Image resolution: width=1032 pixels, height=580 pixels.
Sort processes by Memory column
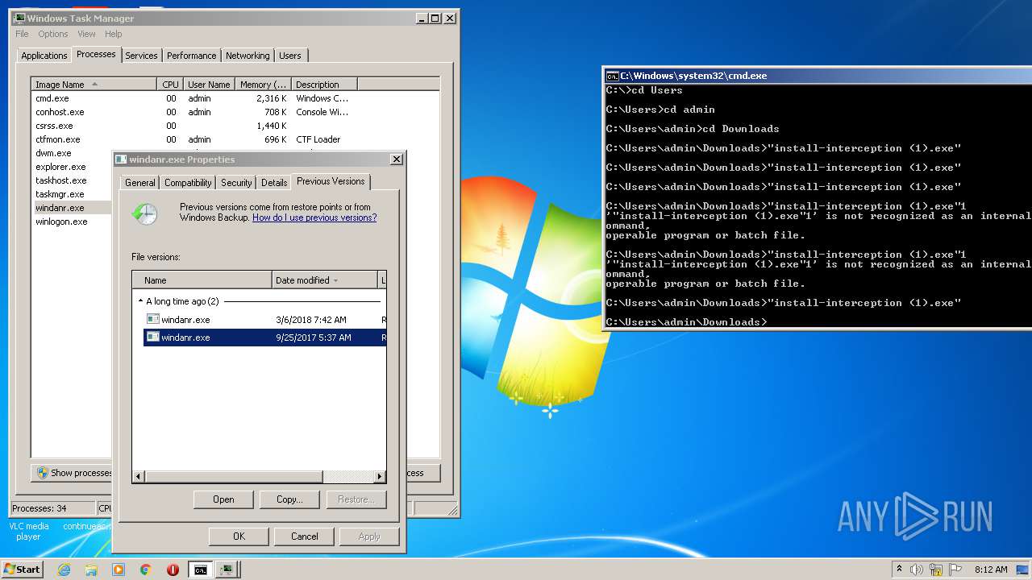263,85
